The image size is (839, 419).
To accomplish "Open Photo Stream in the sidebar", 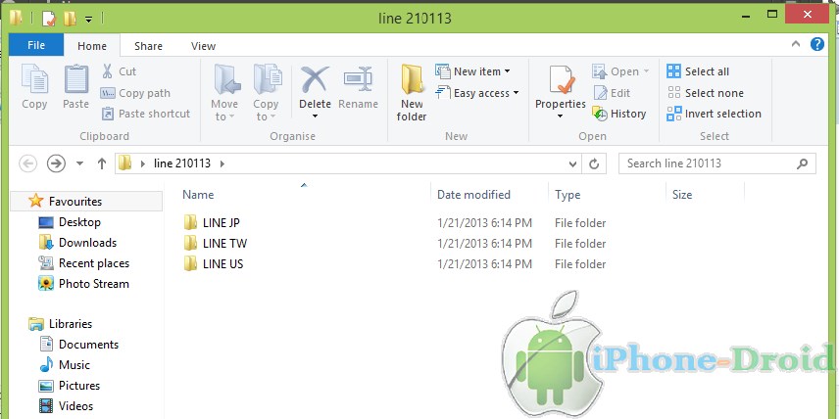I will tap(83, 284).
